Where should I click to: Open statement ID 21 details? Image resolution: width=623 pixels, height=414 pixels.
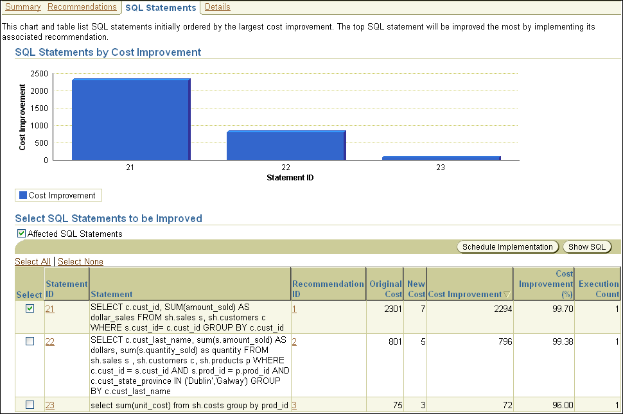click(x=49, y=307)
